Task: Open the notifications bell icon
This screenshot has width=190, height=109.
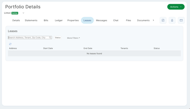Action: 172,20
